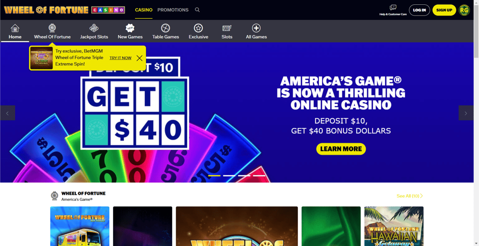Select the Jackpot Slots category icon
Viewport: 479px width, 246px height.
click(94, 28)
